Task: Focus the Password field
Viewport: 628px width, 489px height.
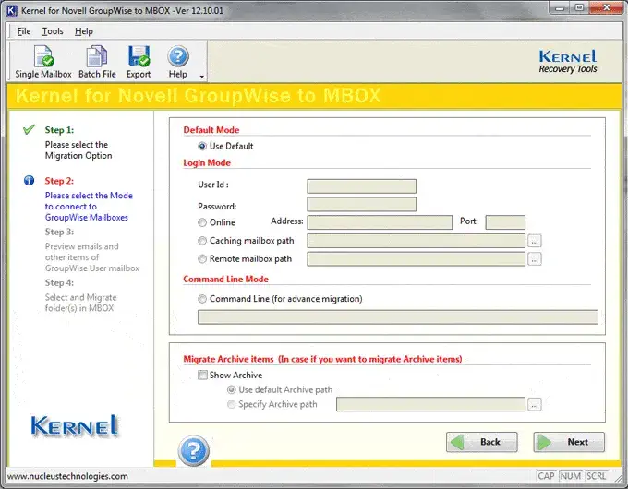Action: click(362, 205)
